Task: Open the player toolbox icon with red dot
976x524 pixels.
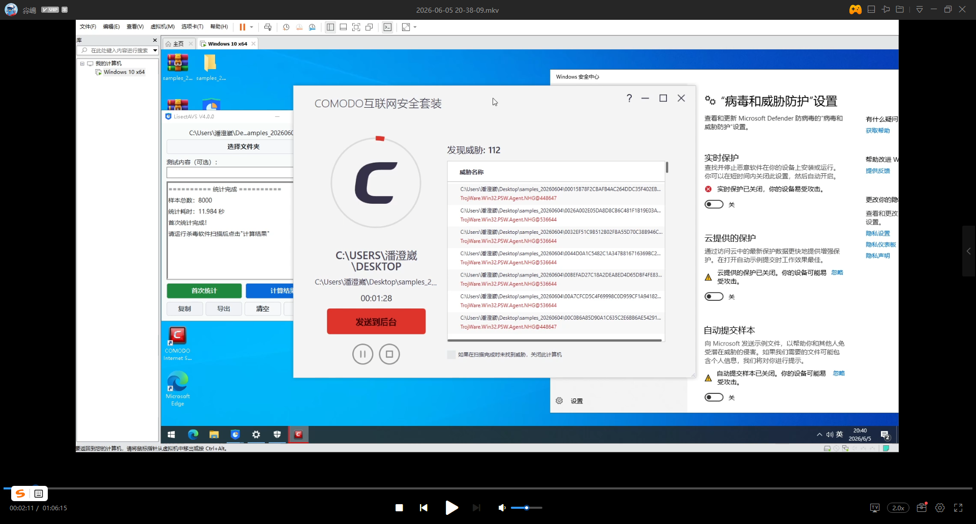Action: pyautogui.click(x=922, y=507)
